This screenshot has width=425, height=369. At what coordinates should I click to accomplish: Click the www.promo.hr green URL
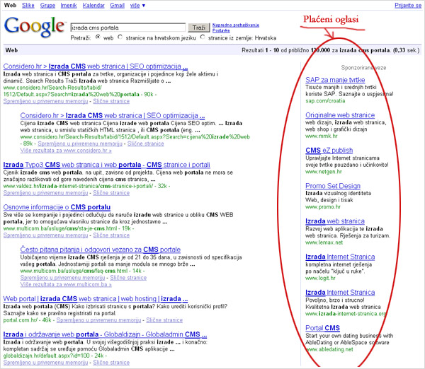[x=323, y=207]
